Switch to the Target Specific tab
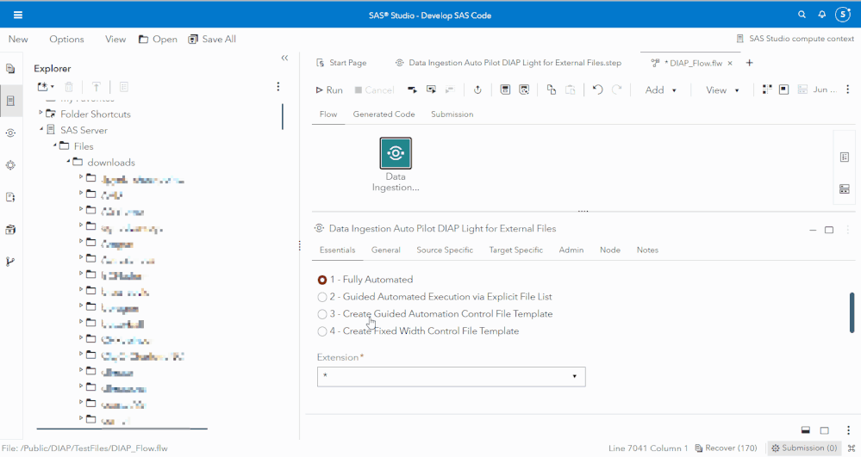Viewport: 861px width, 457px height. click(x=515, y=250)
